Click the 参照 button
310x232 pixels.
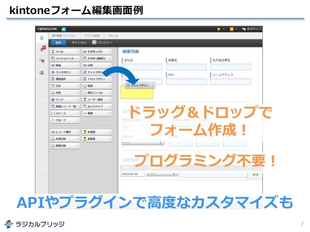pyautogui.click(x=255, y=175)
